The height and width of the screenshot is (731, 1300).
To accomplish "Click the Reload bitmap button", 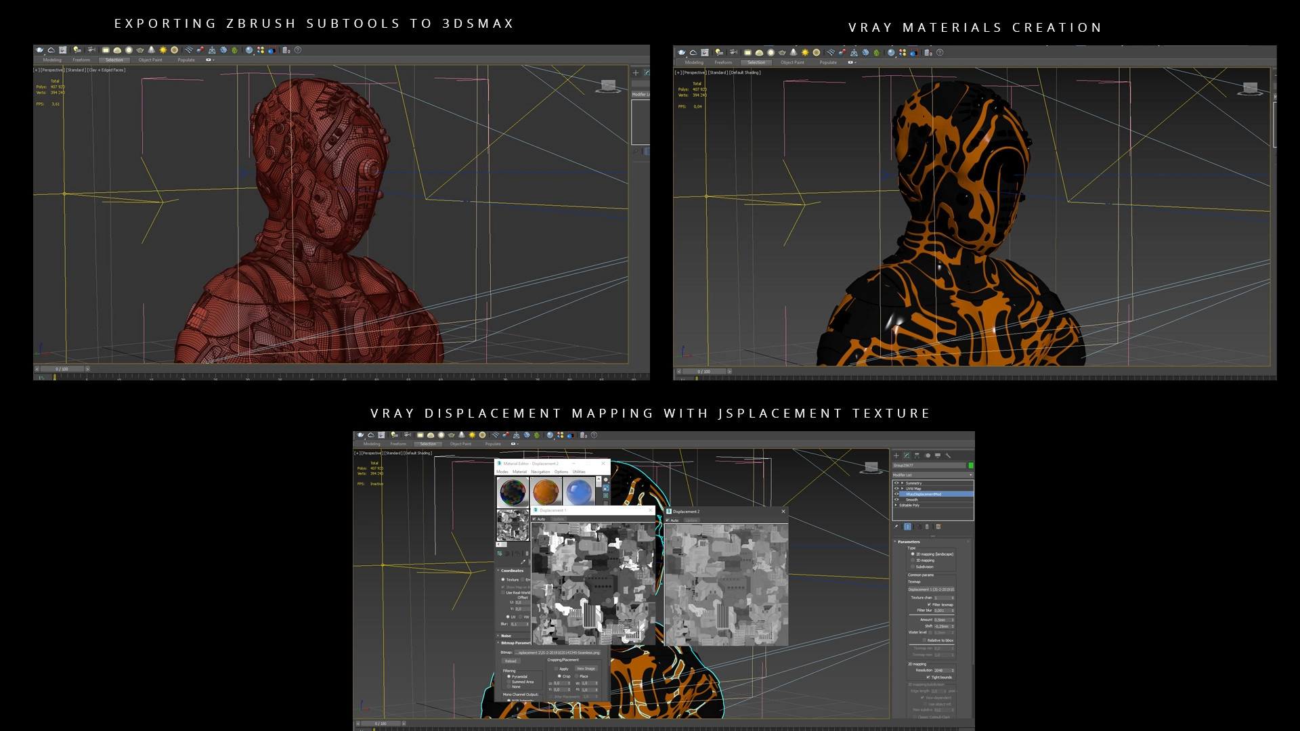I will [x=511, y=661].
